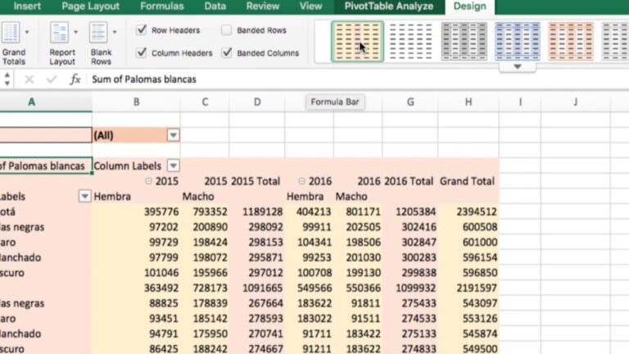Screen dimensions: 629x354
Task: Expand the PivotTable styles gallery arrow
Action: [518, 66]
